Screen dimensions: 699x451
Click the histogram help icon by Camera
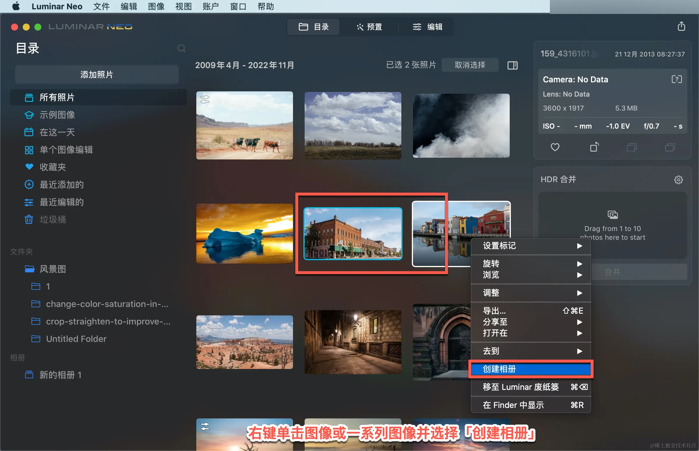point(677,79)
